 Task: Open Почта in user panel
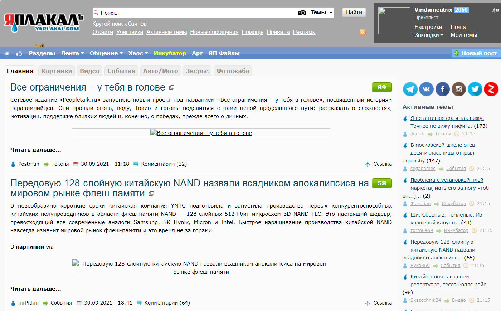[x=458, y=27]
